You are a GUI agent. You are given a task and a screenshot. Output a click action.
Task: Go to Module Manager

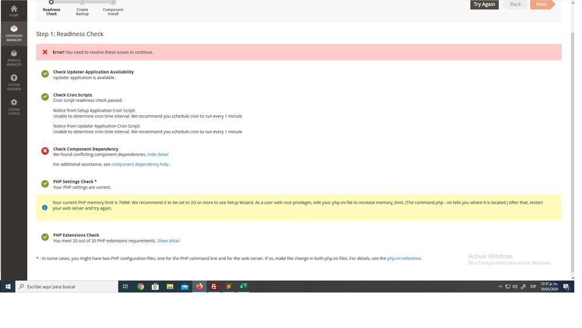click(13, 58)
